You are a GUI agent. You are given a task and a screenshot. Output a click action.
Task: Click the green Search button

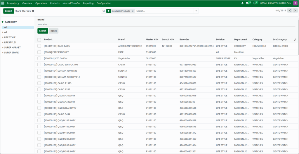tap(43, 31)
